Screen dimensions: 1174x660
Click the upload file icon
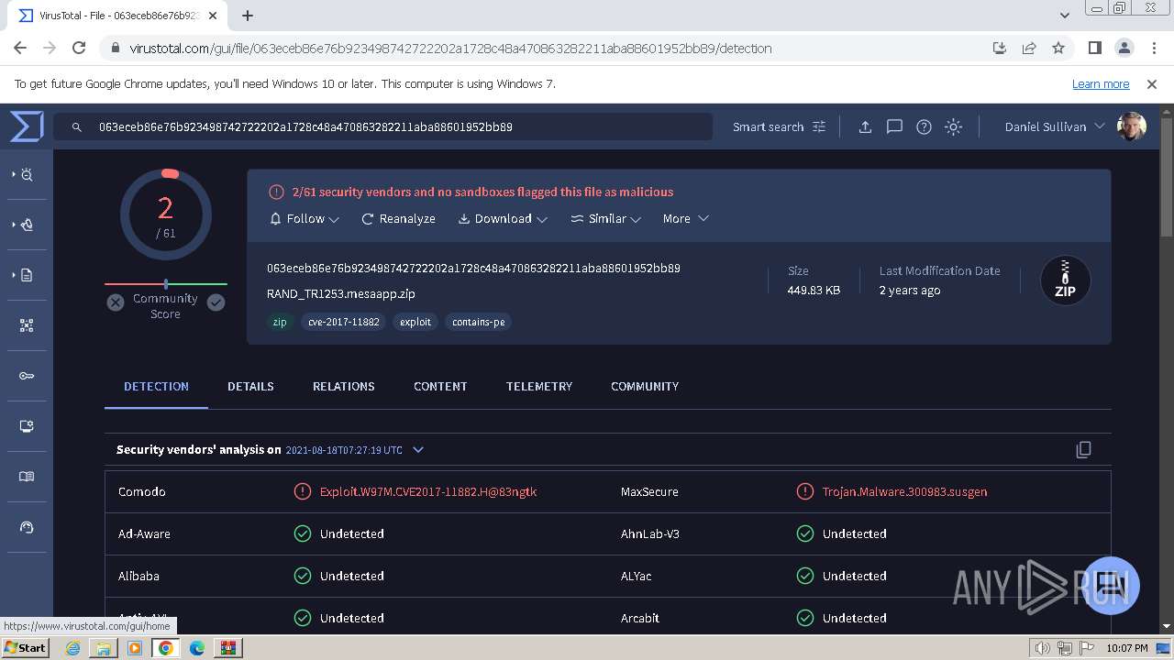point(865,127)
